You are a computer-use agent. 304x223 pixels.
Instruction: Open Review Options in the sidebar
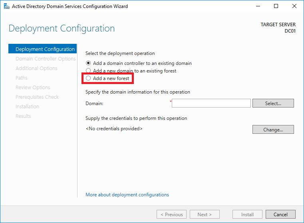click(x=33, y=87)
